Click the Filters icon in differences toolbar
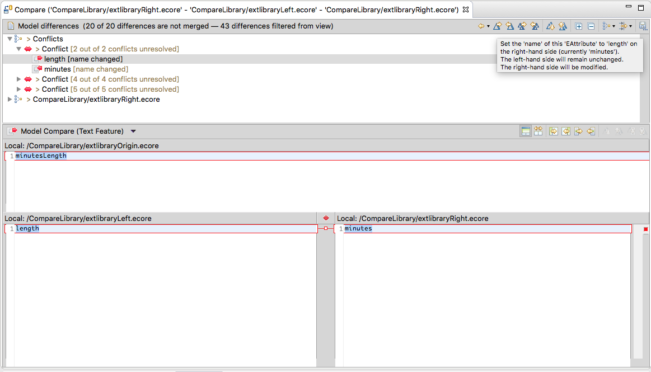The width and height of the screenshot is (651, 372). (623, 26)
